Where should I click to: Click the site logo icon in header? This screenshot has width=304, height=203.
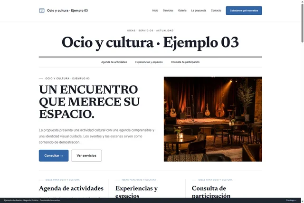(42, 10)
